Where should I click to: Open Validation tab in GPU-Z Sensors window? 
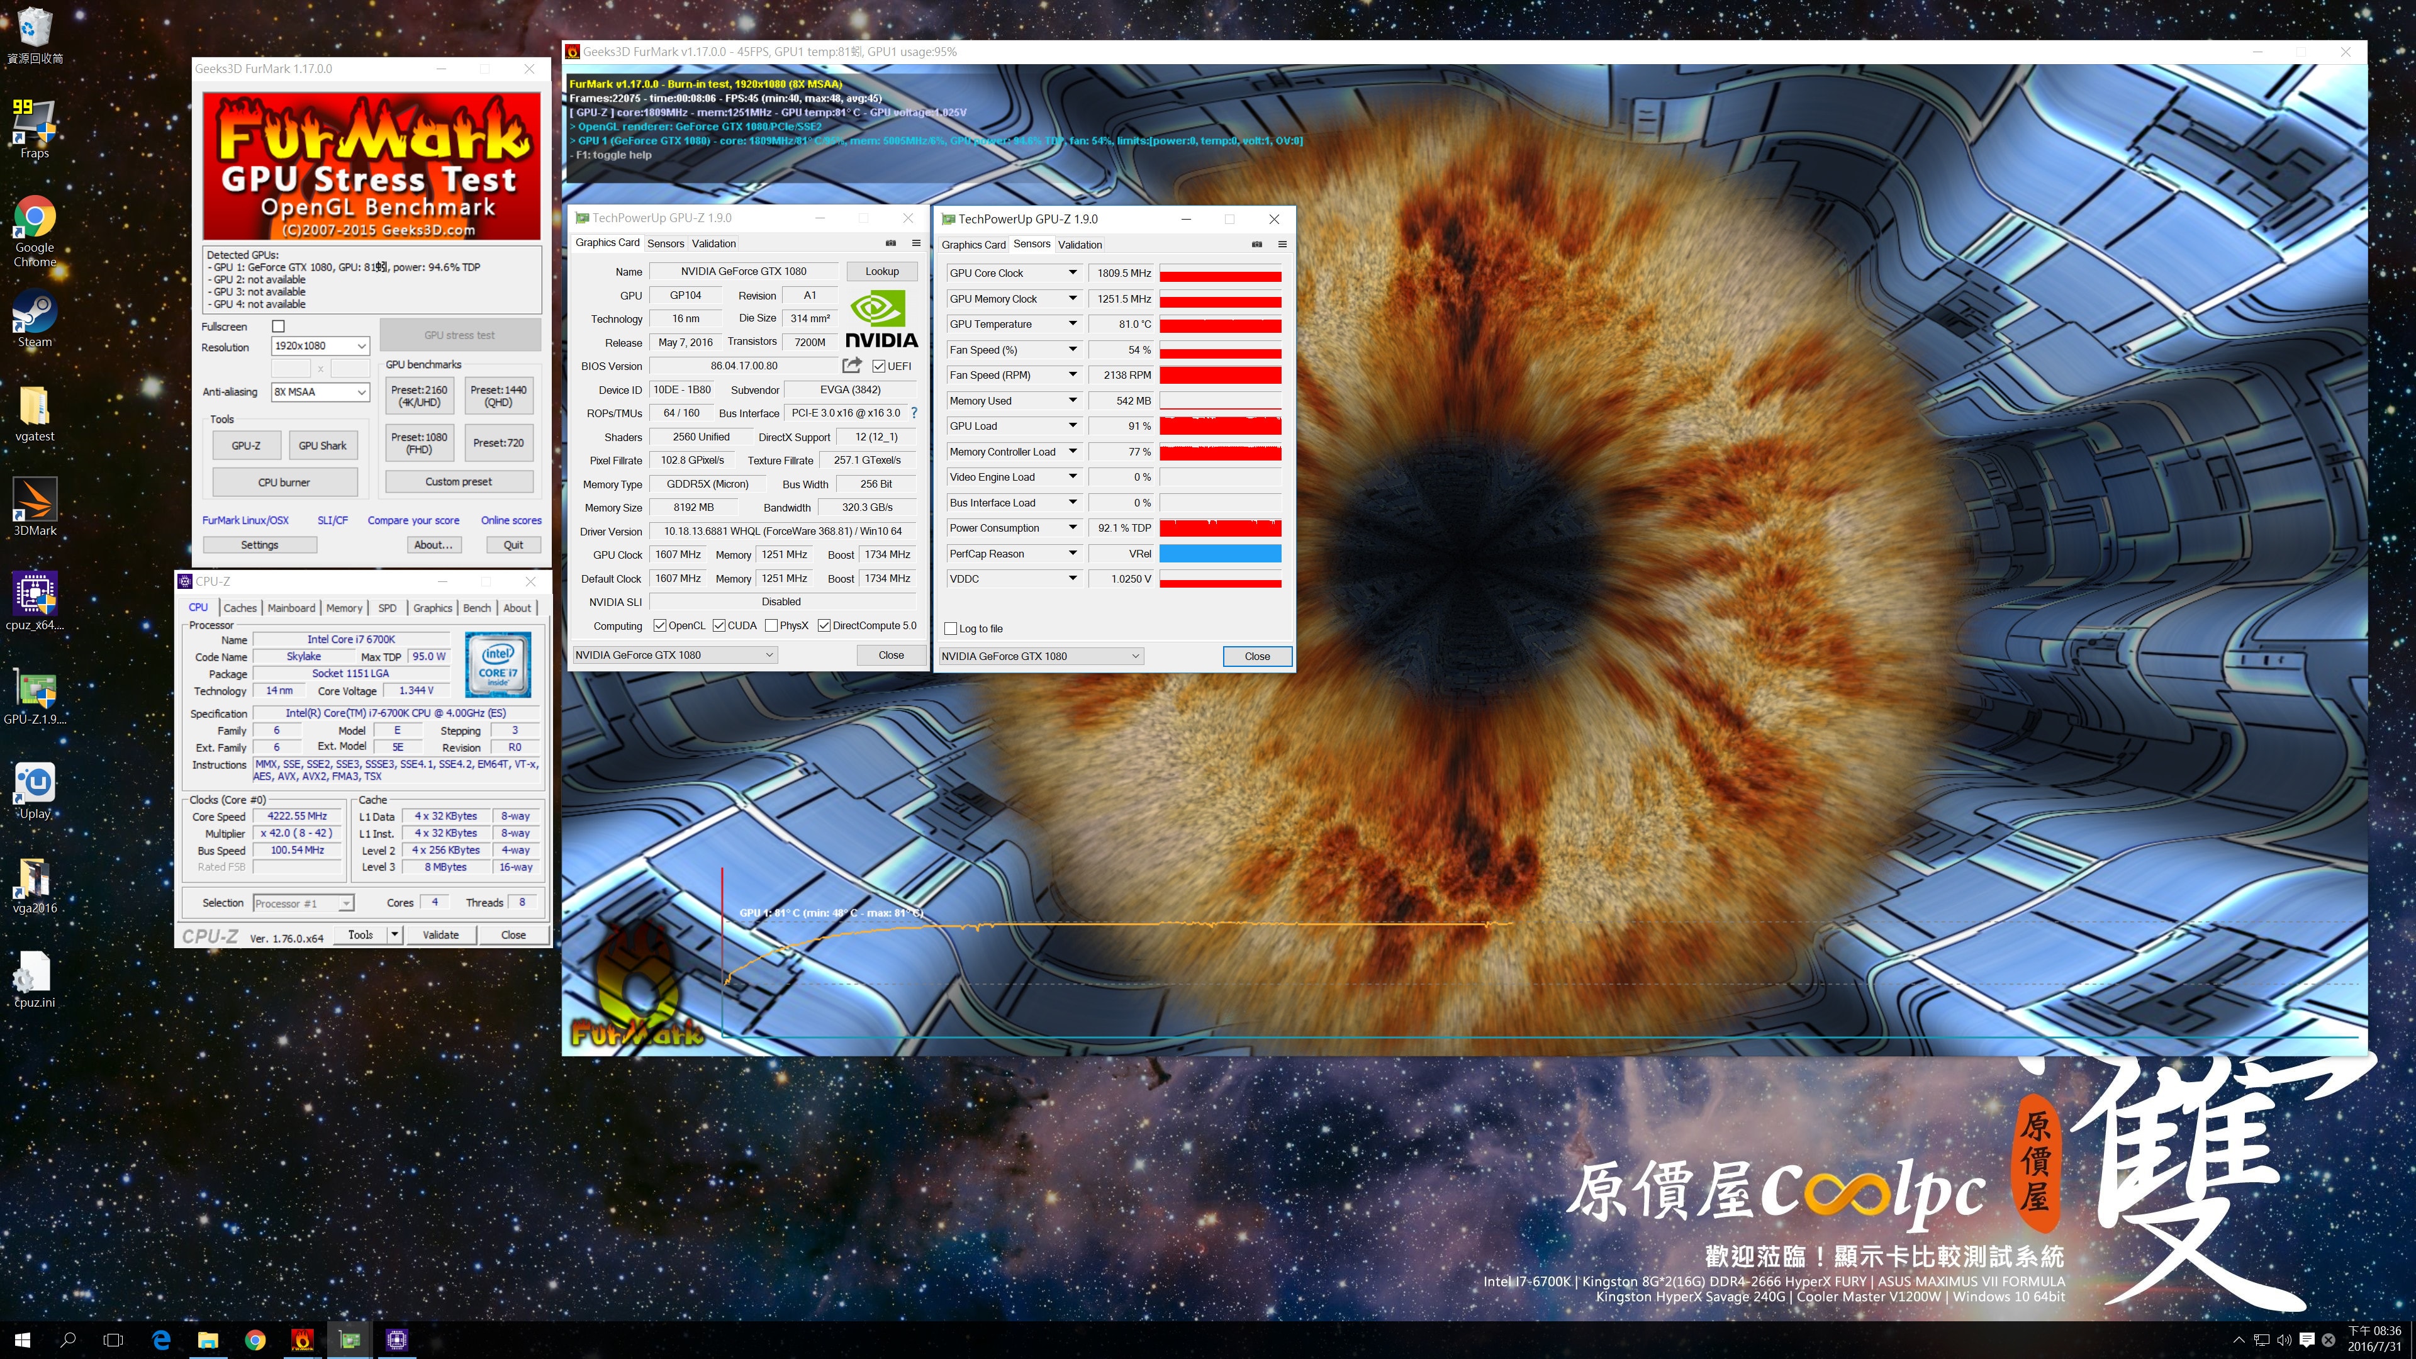[1080, 245]
